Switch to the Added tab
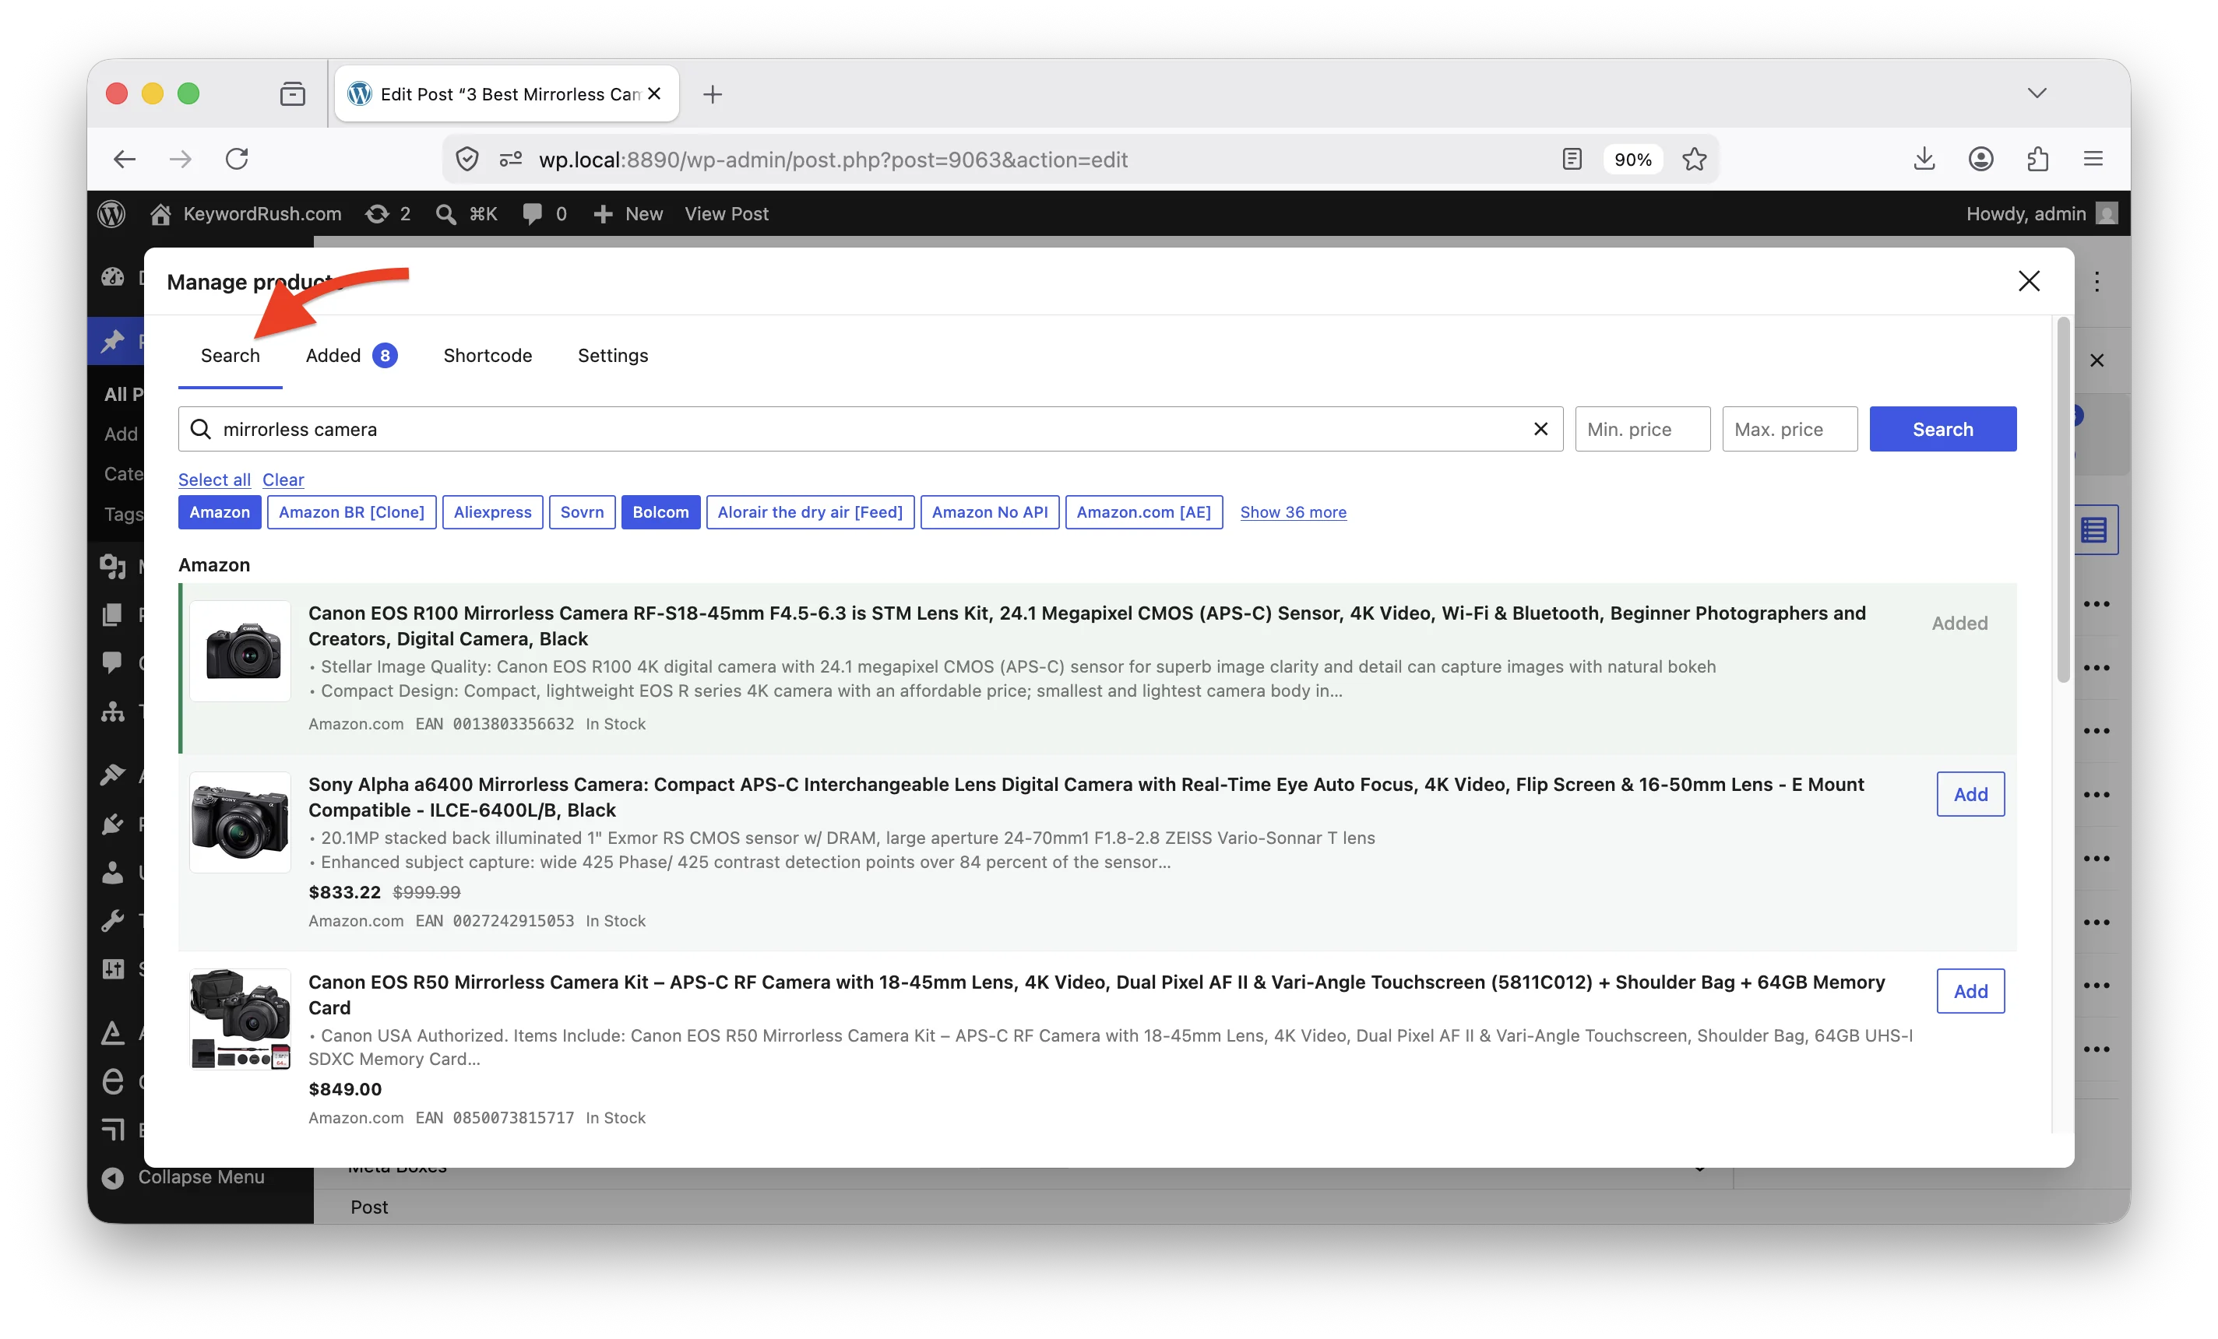This screenshot has height=1339, width=2218. [351, 356]
